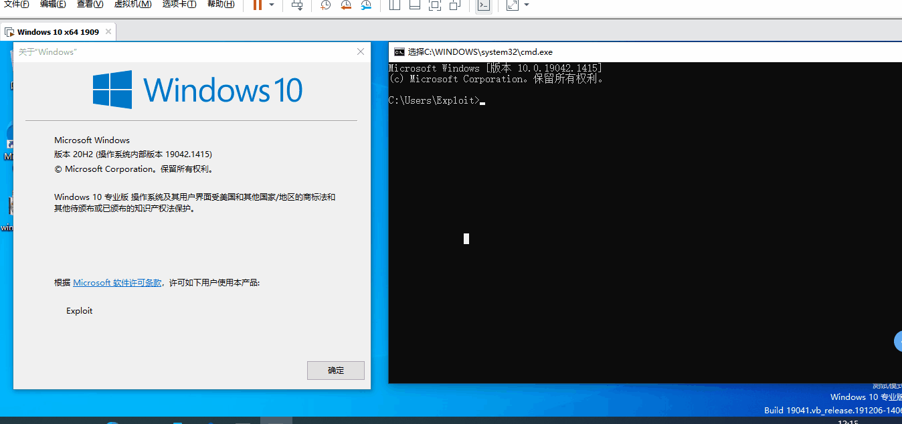This screenshot has width=902, height=424.
Task: Pause the virtual machine
Action: click(258, 5)
